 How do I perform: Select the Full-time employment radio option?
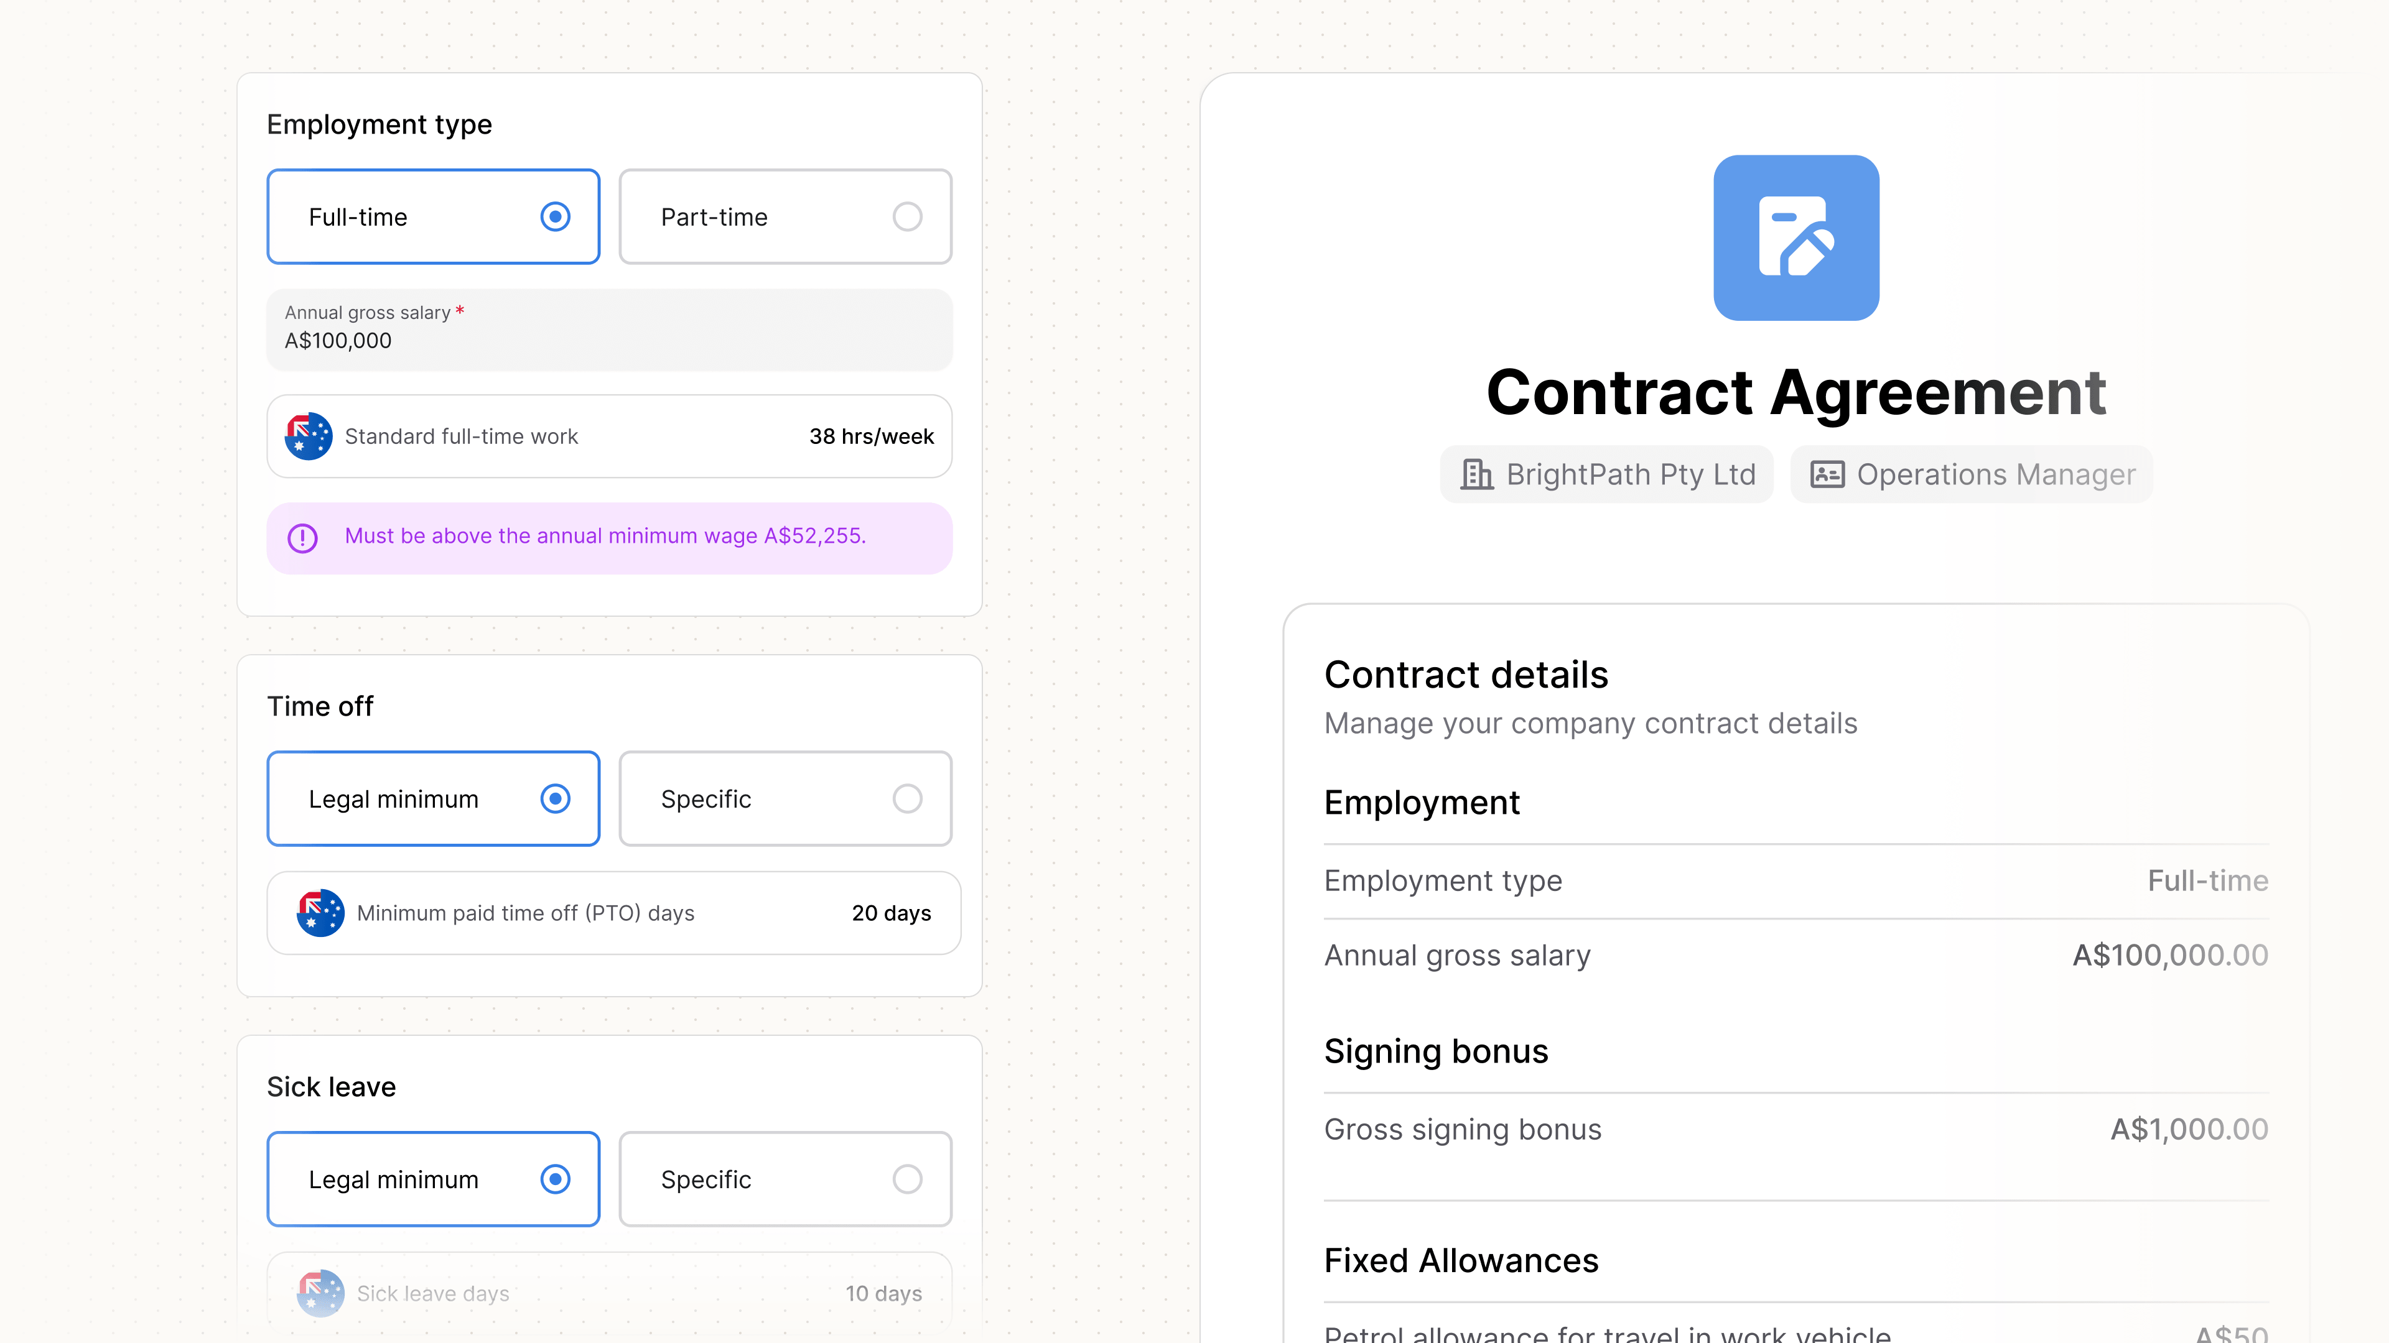pos(433,217)
